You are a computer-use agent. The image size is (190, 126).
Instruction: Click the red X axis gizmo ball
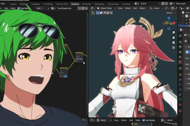coord(174,23)
